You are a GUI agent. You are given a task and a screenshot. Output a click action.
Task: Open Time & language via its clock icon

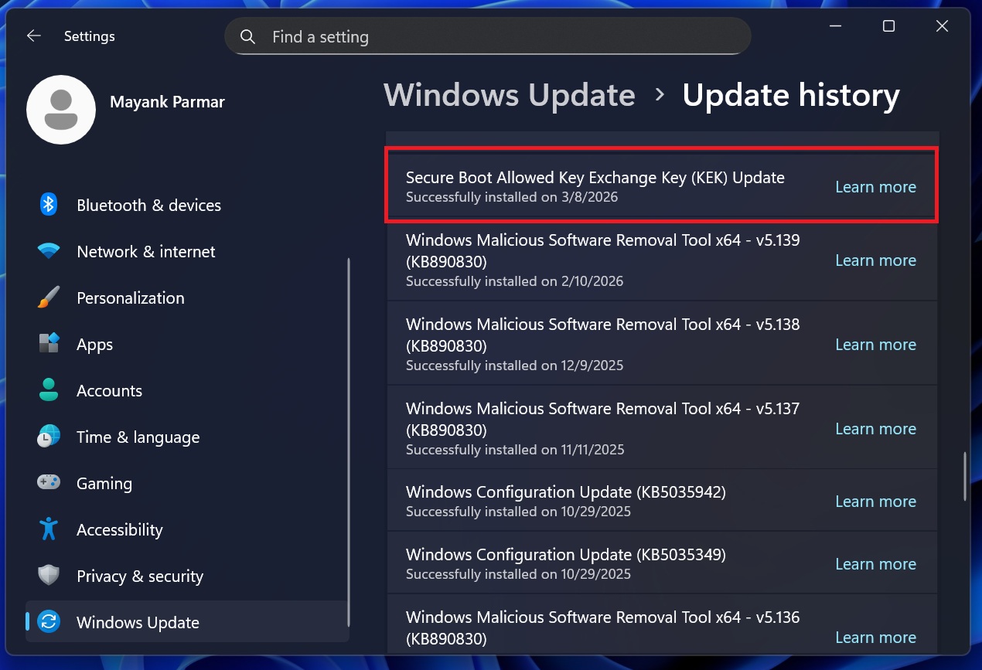point(48,437)
